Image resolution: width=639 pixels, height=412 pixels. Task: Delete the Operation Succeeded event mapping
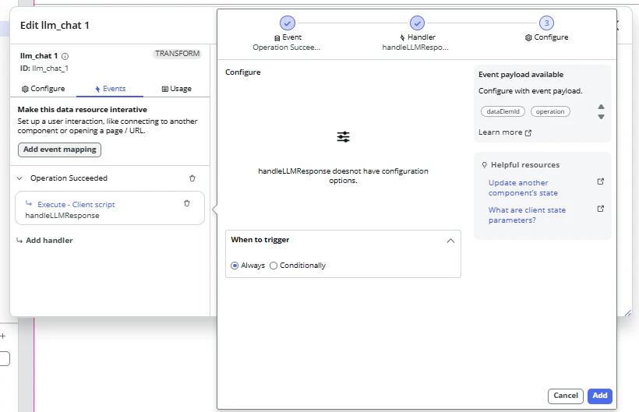(x=192, y=178)
